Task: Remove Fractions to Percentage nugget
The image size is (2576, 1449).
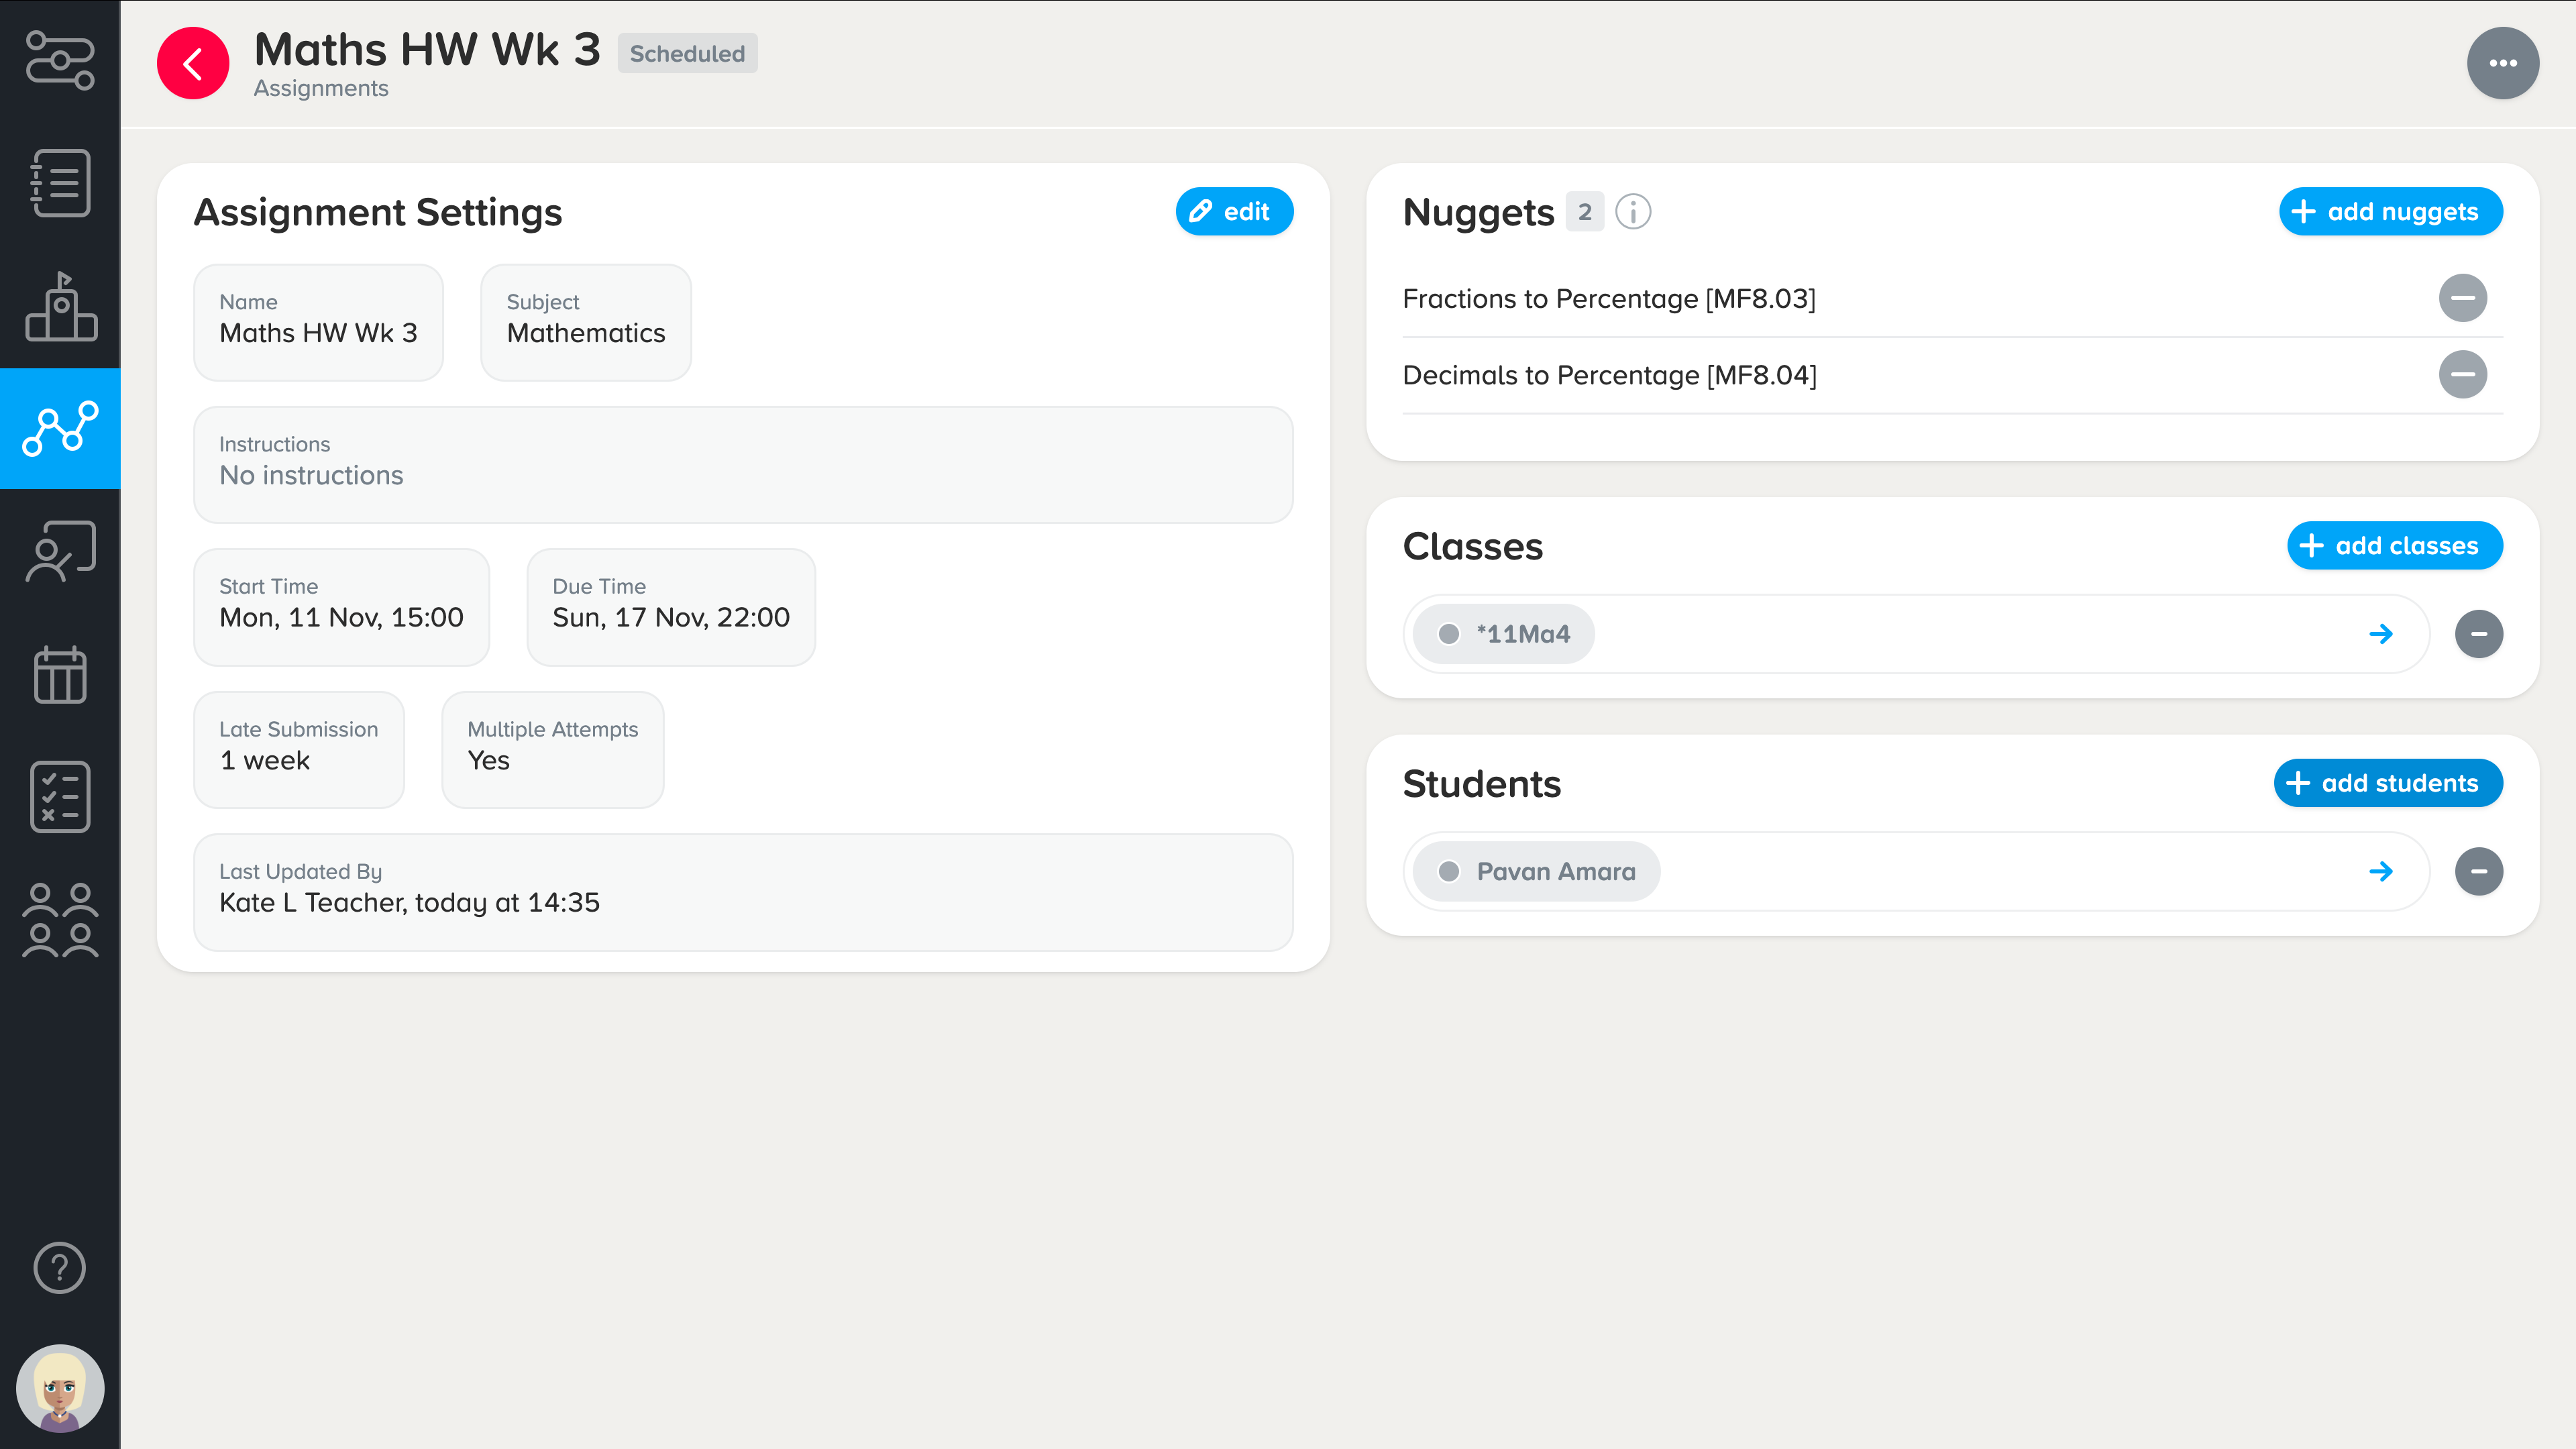Action: click(x=2462, y=298)
